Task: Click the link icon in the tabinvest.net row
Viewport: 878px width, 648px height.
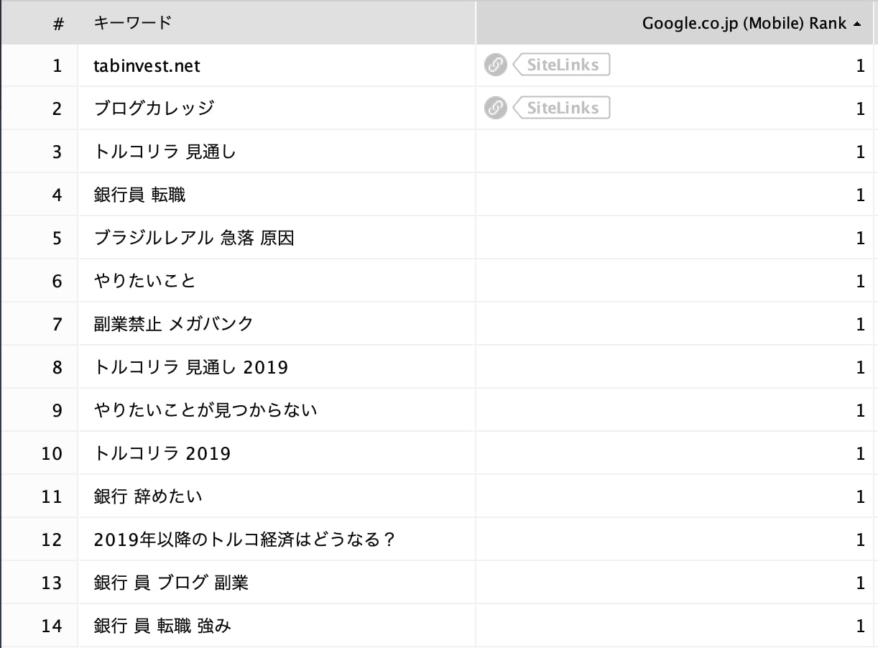Action: [495, 65]
